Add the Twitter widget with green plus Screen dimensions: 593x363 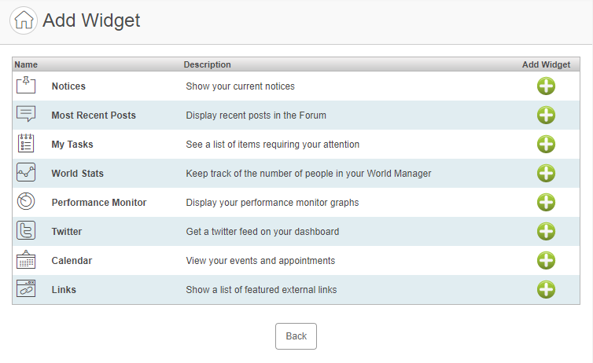click(x=546, y=232)
